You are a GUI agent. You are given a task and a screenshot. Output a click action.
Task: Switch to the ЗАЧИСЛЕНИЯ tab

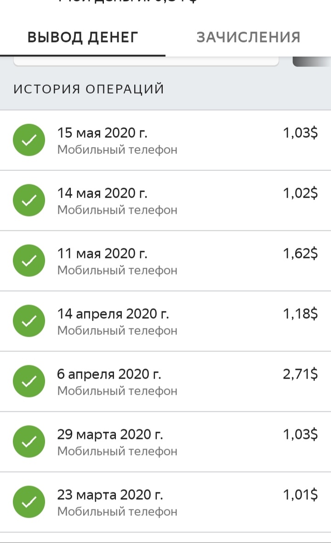click(x=248, y=37)
